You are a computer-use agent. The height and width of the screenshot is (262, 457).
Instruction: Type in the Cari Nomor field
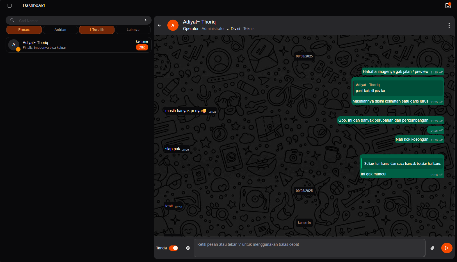coord(79,20)
